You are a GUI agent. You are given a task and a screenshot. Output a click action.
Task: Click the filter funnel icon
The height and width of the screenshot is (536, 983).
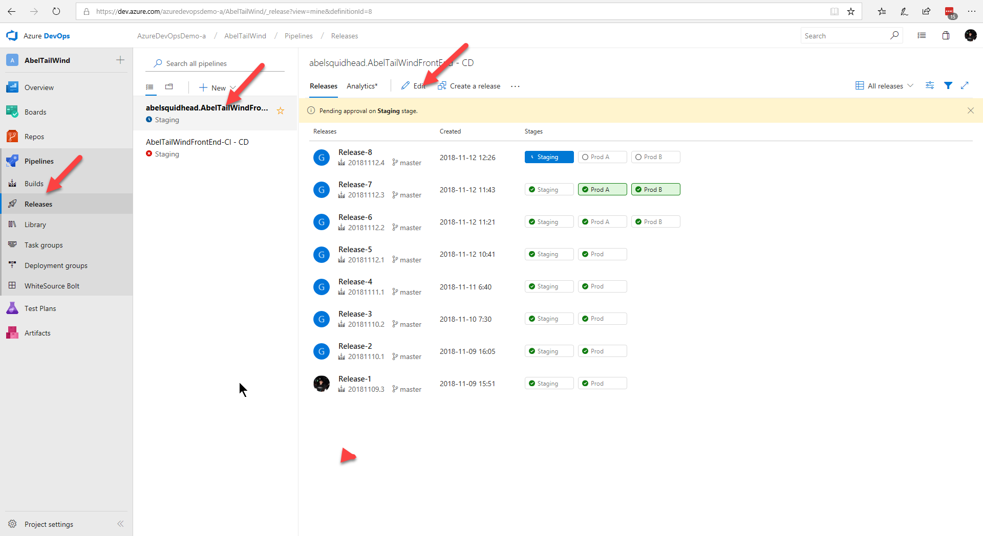tap(948, 85)
